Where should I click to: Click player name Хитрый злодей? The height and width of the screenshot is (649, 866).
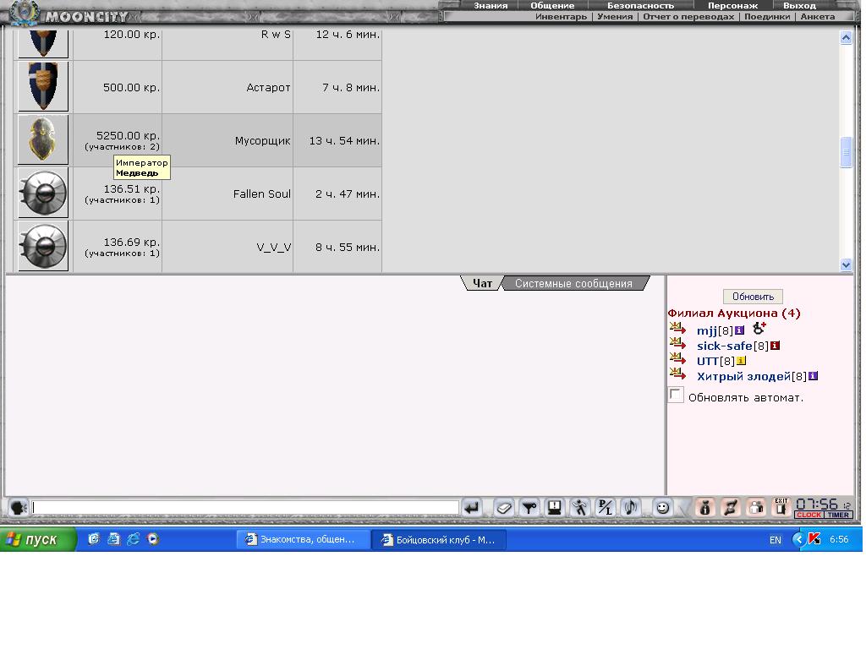(743, 376)
